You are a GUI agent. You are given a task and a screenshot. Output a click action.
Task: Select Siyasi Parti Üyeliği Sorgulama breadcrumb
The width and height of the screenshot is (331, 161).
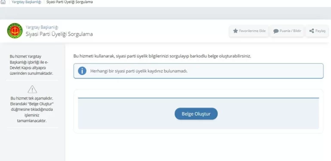point(70,2)
